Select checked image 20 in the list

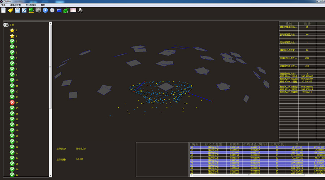[12, 136]
